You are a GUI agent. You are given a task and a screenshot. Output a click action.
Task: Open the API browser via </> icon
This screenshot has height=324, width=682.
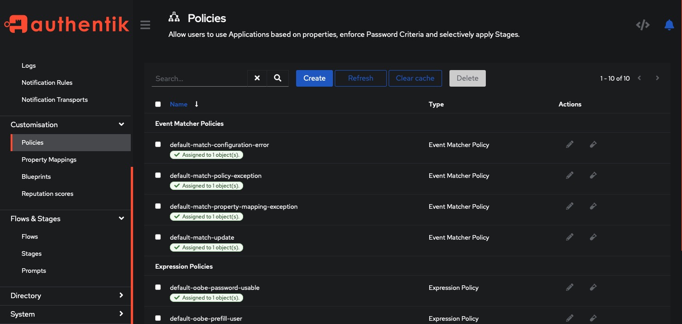click(642, 25)
